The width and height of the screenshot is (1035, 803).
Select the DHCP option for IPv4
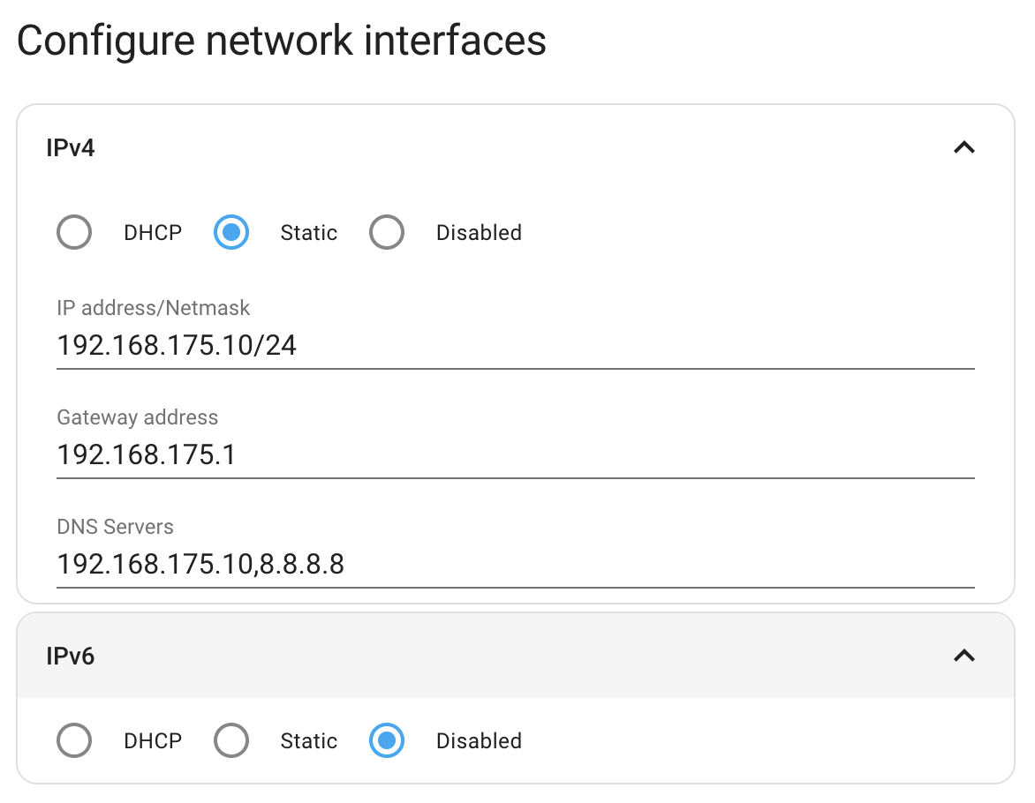coord(74,232)
